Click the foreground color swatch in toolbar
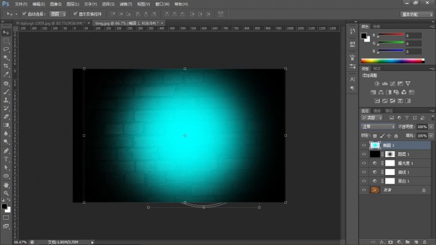The image size is (436, 245). click(x=4, y=207)
